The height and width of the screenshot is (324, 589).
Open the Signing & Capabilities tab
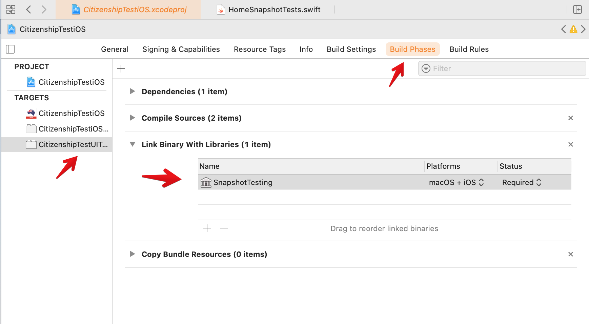[x=181, y=49]
